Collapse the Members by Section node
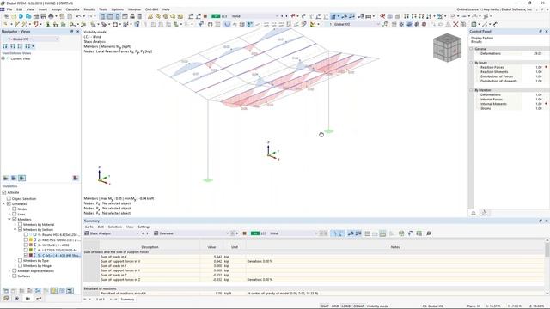Viewport: 550px width, 309px height. click(15, 230)
